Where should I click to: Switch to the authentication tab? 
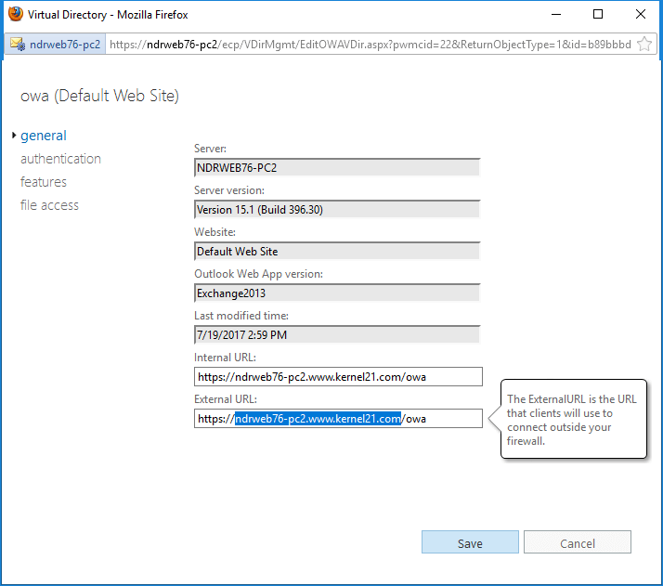click(60, 159)
